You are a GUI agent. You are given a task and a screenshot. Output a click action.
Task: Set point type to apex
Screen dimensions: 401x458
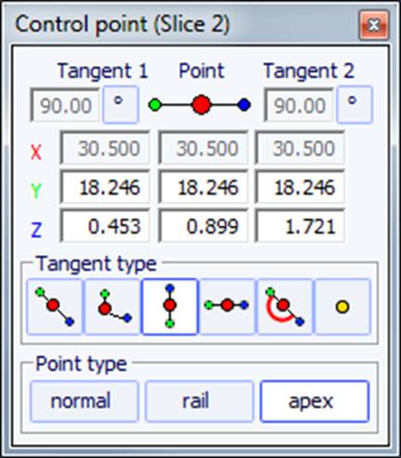(x=315, y=401)
